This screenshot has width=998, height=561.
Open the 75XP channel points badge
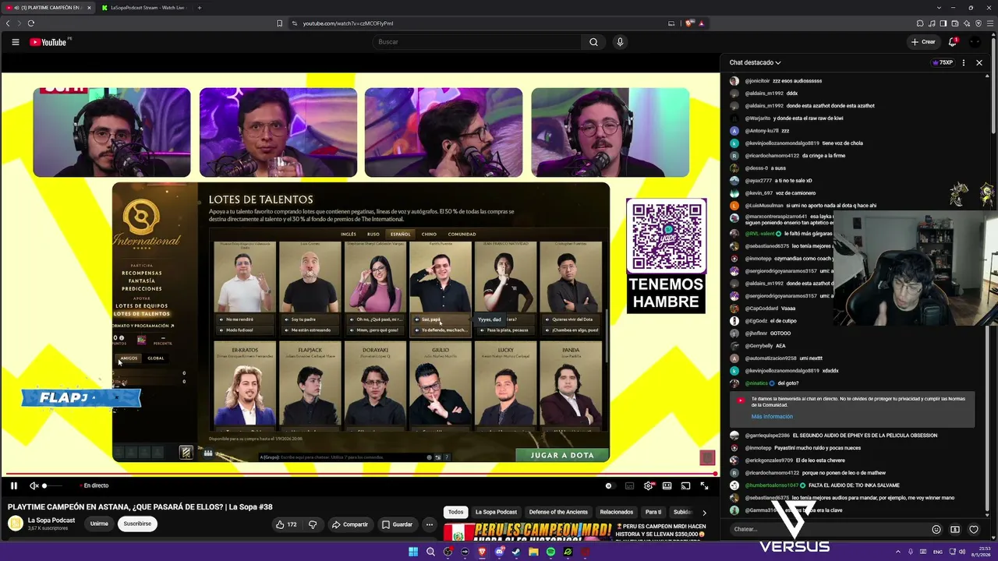[943, 62]
